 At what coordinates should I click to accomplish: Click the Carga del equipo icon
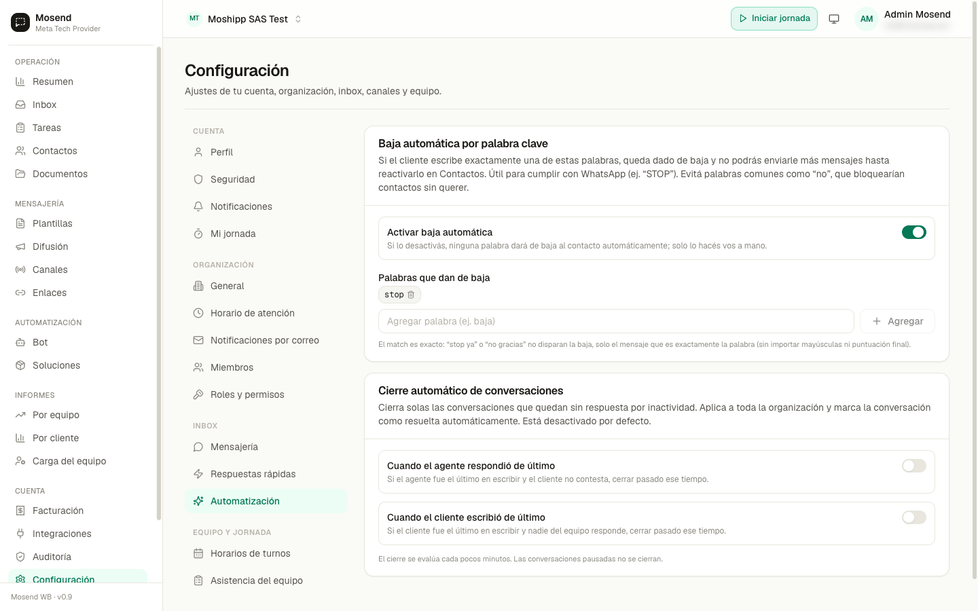20,461
